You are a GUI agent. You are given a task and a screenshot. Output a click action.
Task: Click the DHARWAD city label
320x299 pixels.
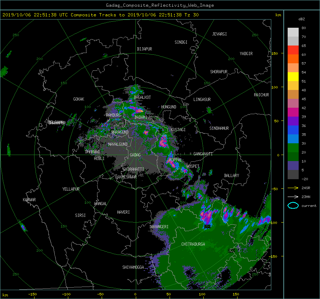[93, 152]
